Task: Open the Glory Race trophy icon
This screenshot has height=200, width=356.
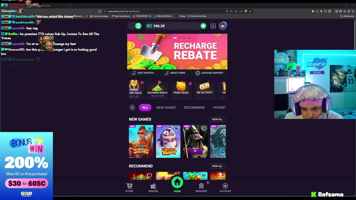Action: 134,85
